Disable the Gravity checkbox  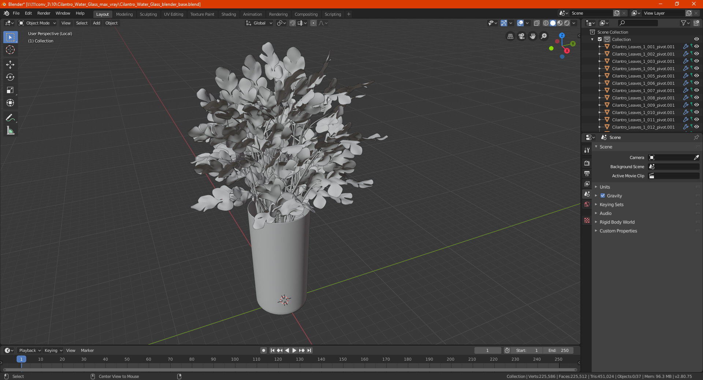pos(603,196)
